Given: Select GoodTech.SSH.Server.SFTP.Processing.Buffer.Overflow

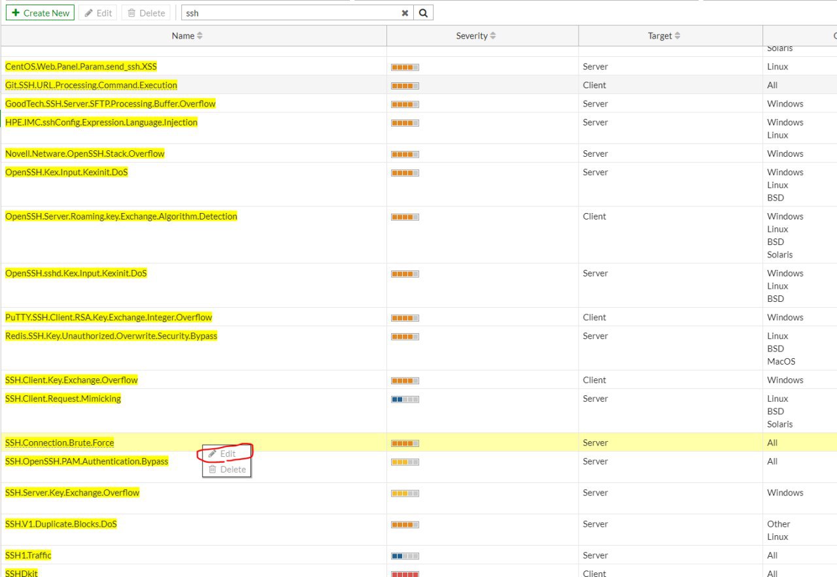Looking at the screenshot, I should pos(110,103).
